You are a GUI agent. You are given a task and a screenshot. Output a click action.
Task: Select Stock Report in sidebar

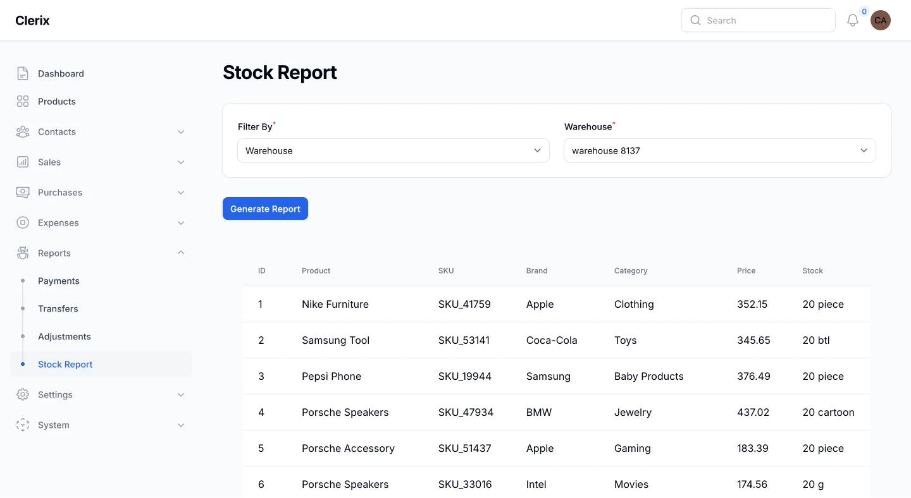click(101, 364)
